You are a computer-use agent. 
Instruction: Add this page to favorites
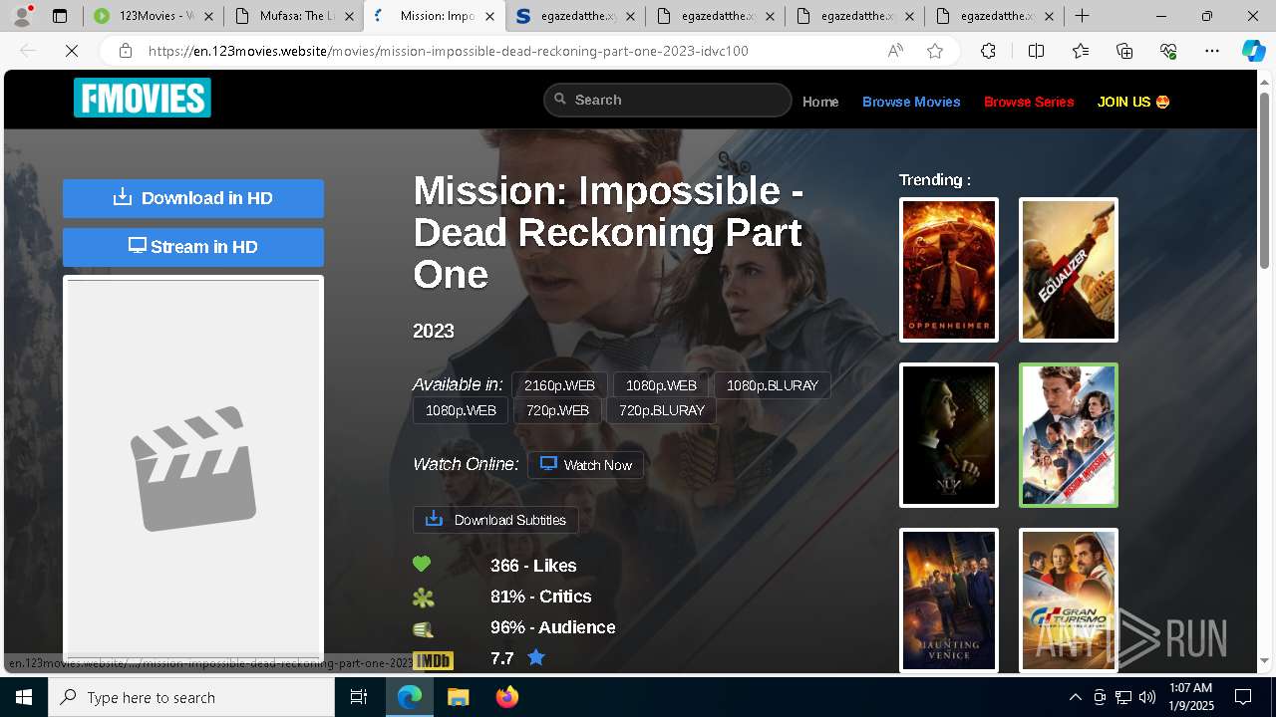click(935, 51)
